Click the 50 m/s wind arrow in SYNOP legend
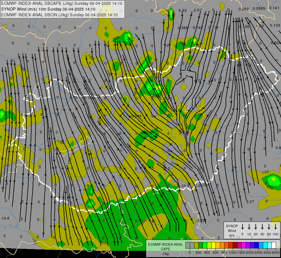The width and height of the screenshot is (281, 258). coord(269,227)
